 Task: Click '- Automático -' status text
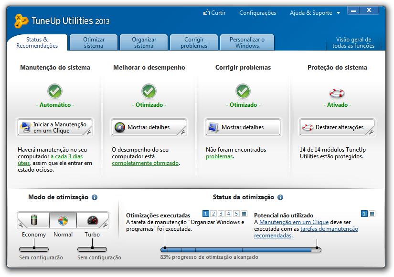pyautogui.click(x=55, y=105)
